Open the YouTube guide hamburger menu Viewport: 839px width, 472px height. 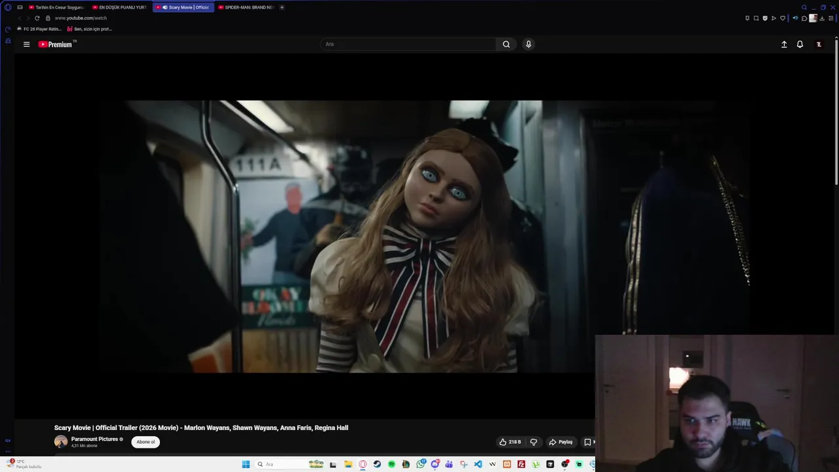(x=26, y=44)
